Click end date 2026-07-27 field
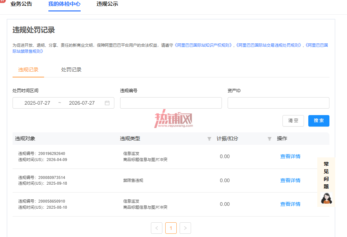 [x=82, y=103]
